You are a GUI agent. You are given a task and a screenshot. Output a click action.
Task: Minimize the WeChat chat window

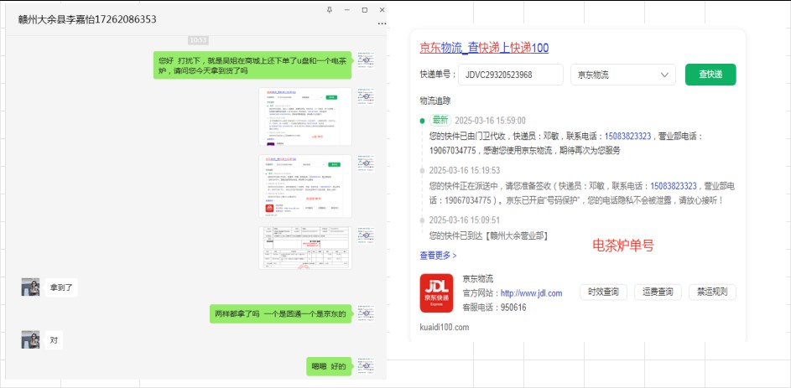[347, 9]
